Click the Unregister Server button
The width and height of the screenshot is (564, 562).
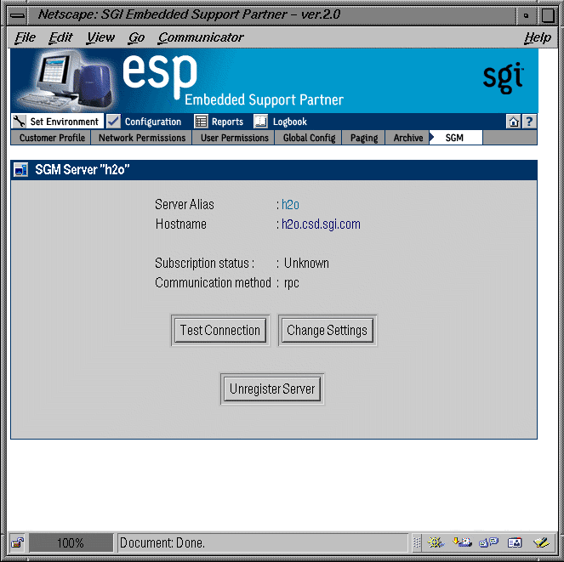(x=272, y=389)
